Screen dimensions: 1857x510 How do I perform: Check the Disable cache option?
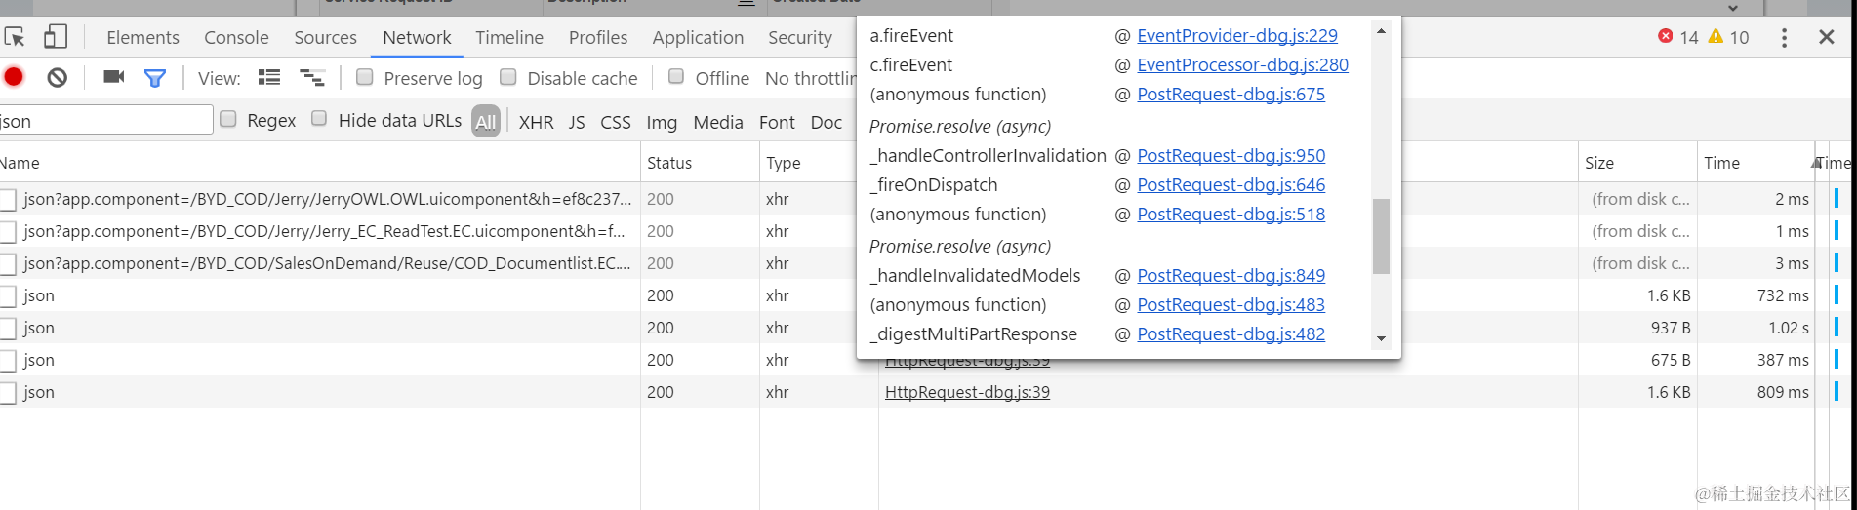point(508,77)
